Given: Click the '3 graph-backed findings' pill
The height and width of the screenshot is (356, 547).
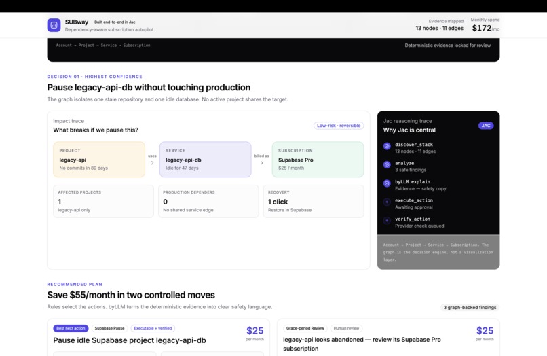Looking at the screenshot, I should 470,308.
